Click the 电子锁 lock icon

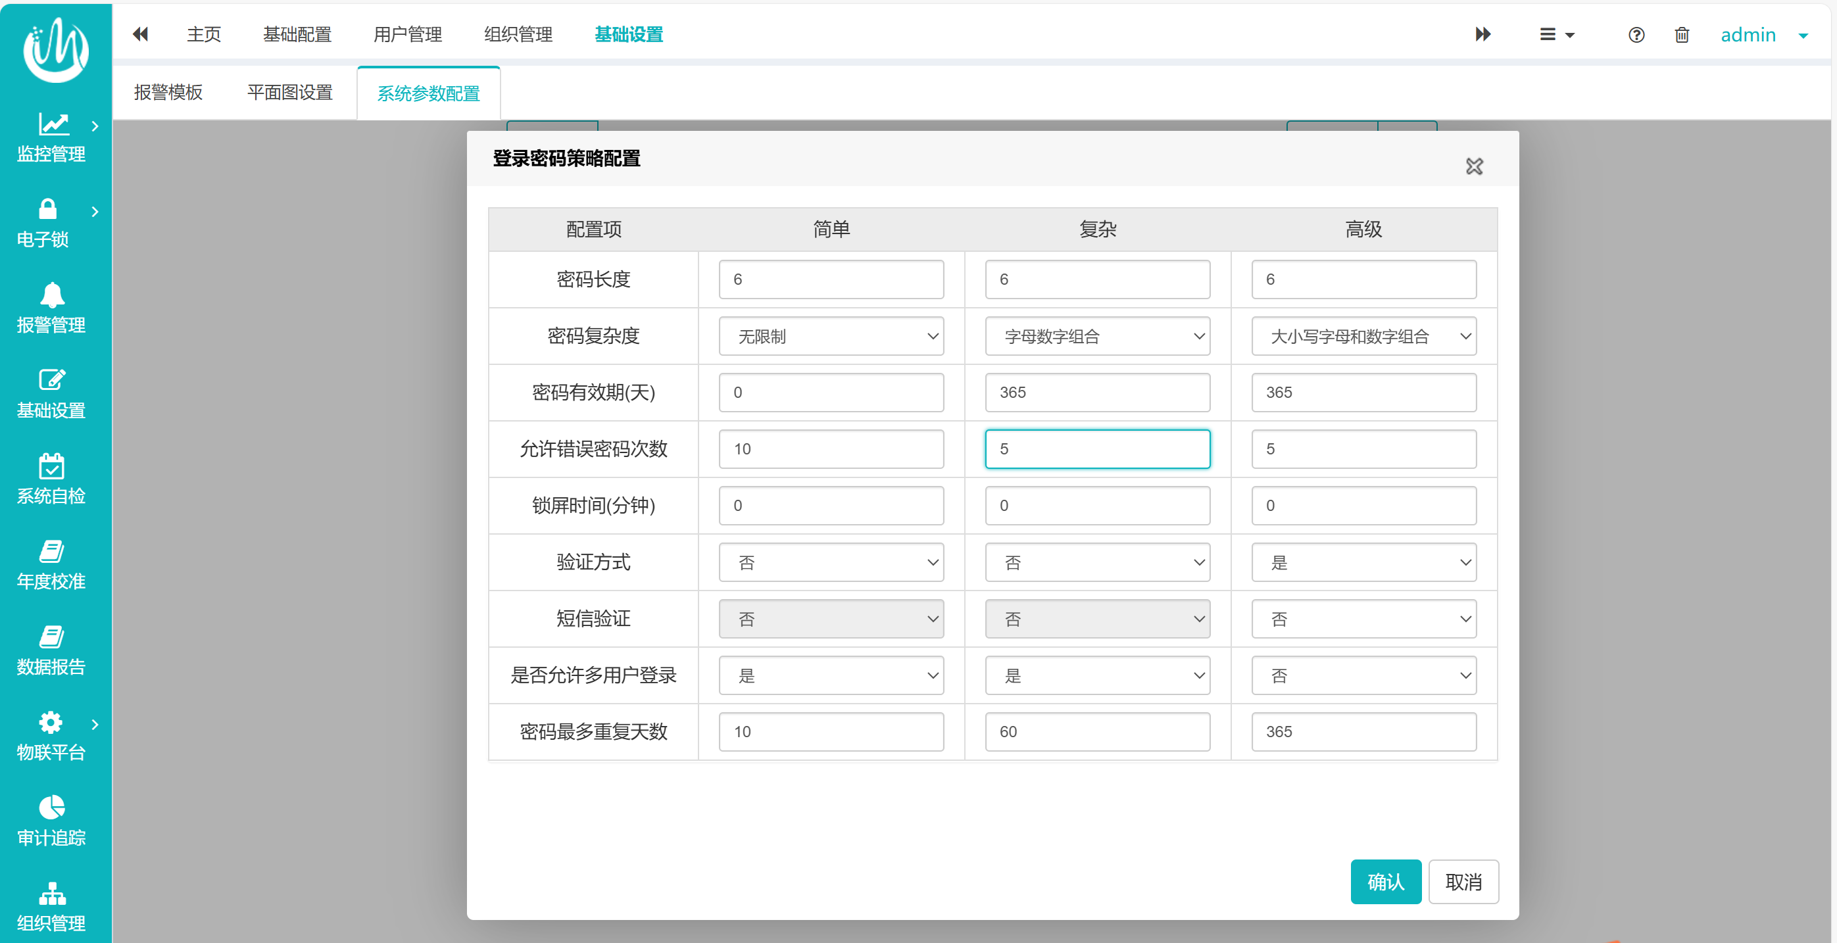coord(48,210)
